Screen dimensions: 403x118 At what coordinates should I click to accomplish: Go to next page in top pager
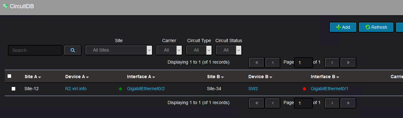(x=332, y=63)
